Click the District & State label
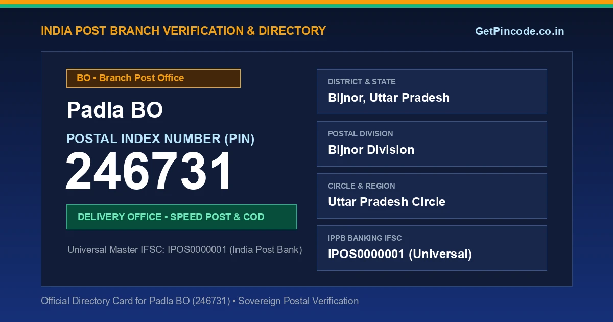The height and width of the screenshot is (322, 613). (362, 82)
